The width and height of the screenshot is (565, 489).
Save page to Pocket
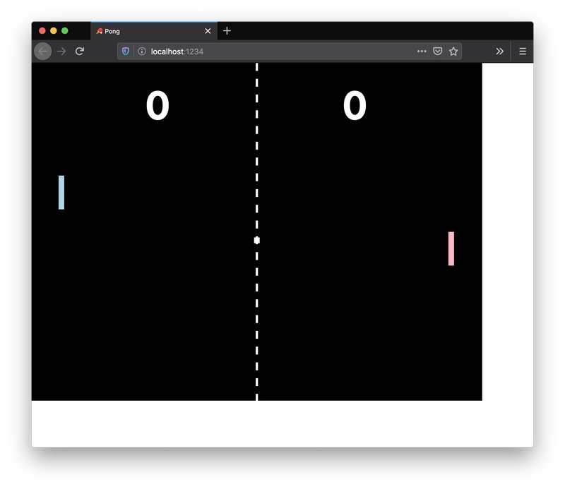point(438,52)
